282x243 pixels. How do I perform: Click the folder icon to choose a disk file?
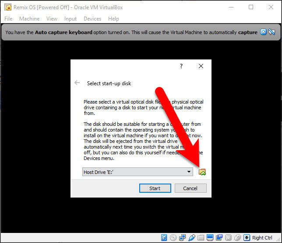(x=202, y=172)
